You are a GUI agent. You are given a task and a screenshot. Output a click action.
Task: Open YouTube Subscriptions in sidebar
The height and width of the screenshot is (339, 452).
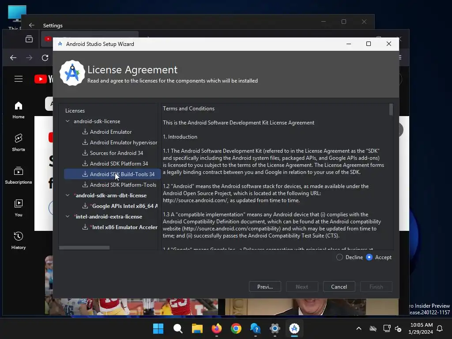click(19, 175)
